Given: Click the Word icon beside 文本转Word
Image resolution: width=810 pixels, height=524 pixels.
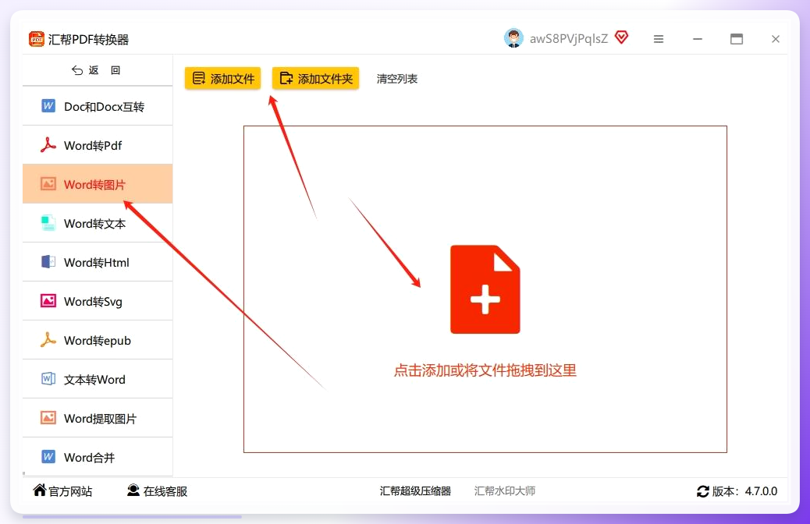Looking at the screenshot, I should click(x=48, y=379).
